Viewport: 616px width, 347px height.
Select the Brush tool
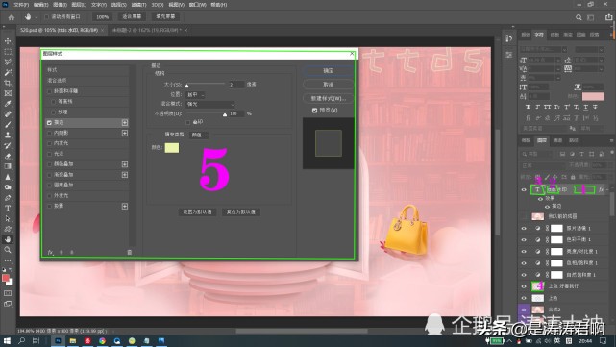click(8, 125)
